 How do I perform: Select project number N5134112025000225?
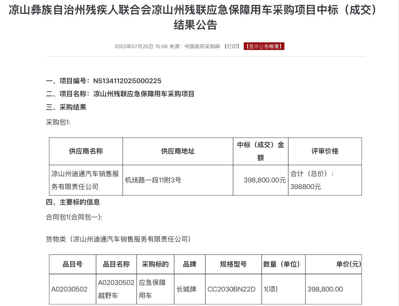(x=127, y=81)
